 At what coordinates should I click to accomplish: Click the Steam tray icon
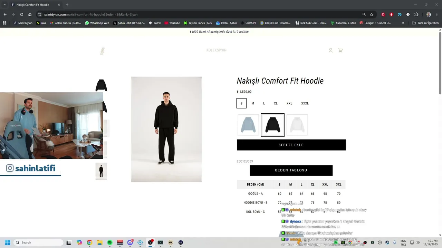(387, 242)
